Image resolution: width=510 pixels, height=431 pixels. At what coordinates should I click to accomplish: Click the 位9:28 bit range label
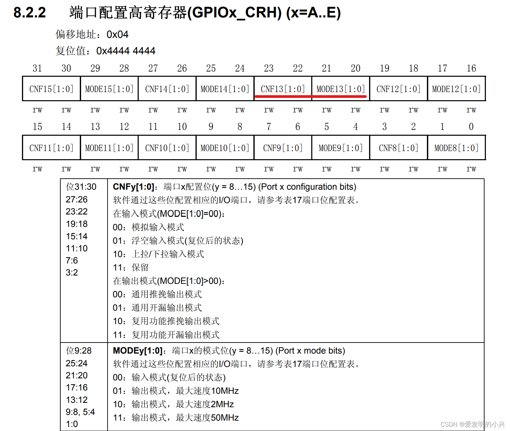click(79, 351)
